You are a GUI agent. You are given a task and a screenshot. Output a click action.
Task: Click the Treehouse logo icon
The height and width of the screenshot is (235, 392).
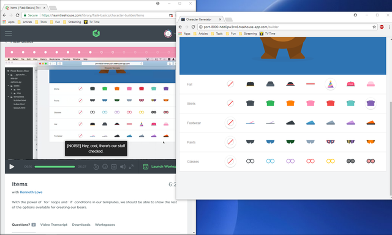pyautogui.click(x=96, y=34)
